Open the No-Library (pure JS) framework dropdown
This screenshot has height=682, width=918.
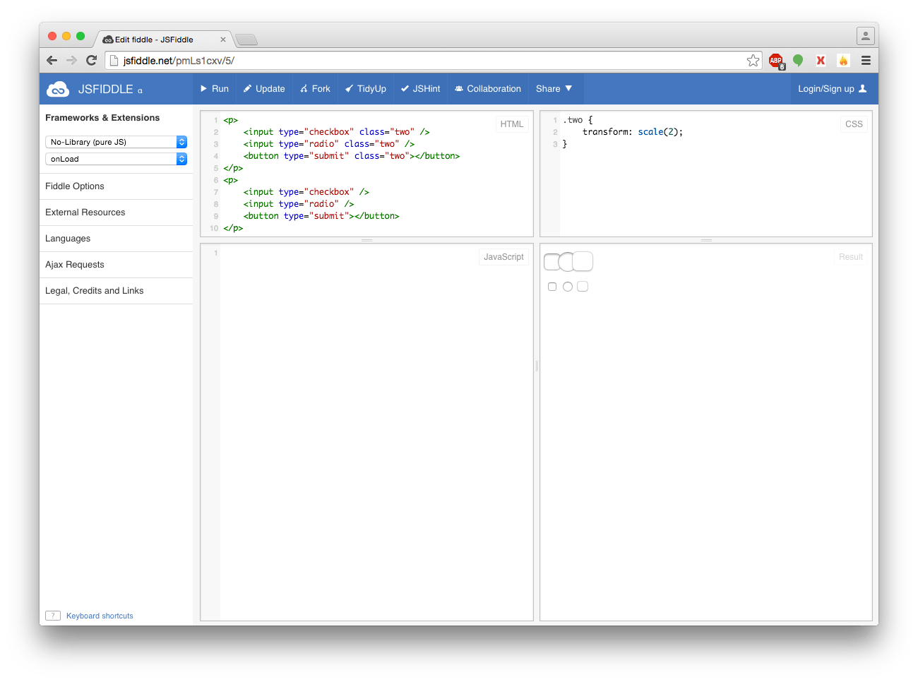pyautogui.click(x=116, y=141)
